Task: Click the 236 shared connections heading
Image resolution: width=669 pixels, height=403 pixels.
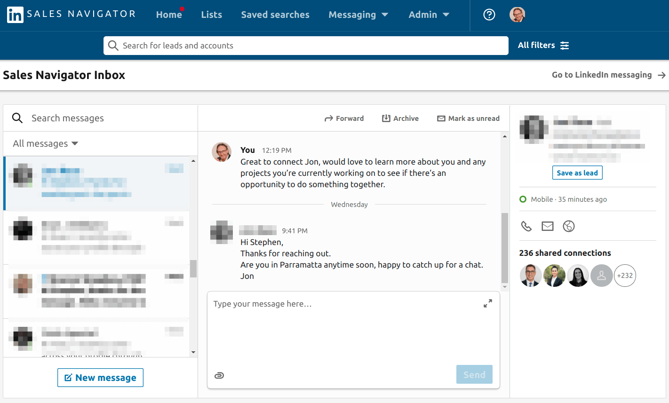Action: coord(565,253)
